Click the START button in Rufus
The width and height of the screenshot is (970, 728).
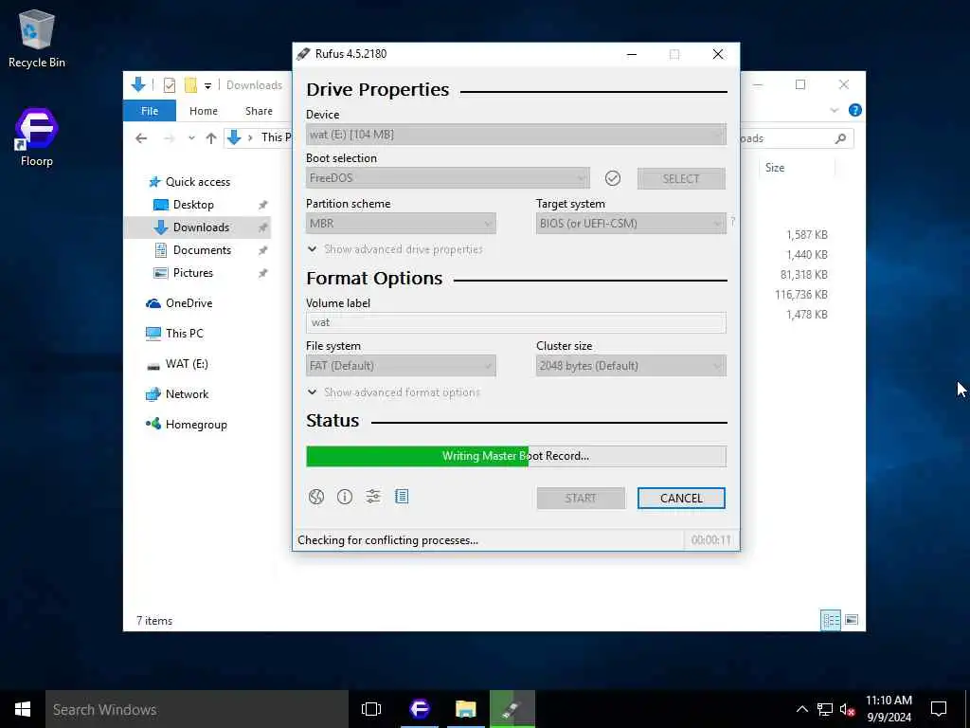coord(581,499)
